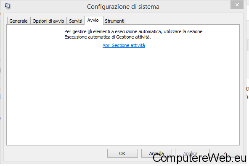Switch to the Generale tab
The height and width of the screenshot is (166, 249).
coord(19,21)
